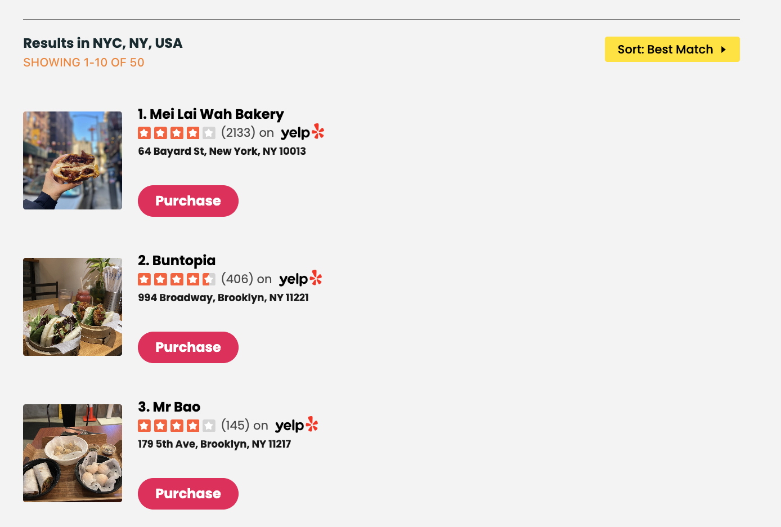
Task: Open the Mei Lai Wah Bakery photo
Action: 73,160
